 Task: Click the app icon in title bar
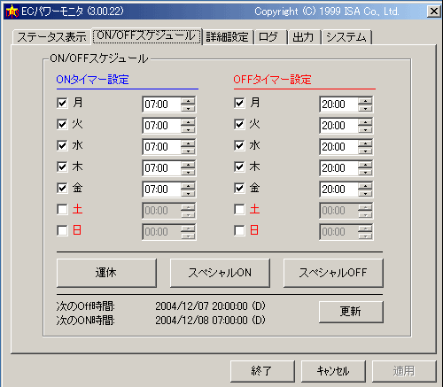[12, 12]
